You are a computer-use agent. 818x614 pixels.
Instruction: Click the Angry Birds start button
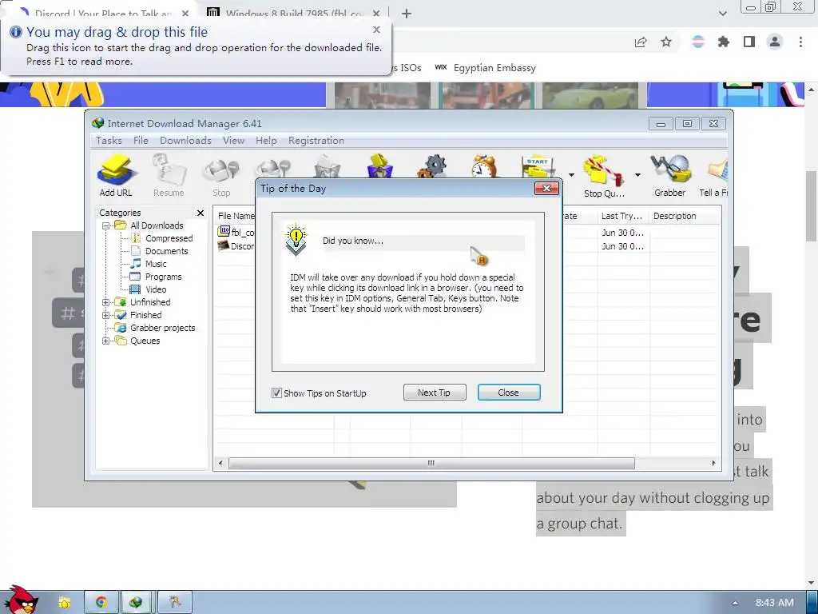pos(20,600)
